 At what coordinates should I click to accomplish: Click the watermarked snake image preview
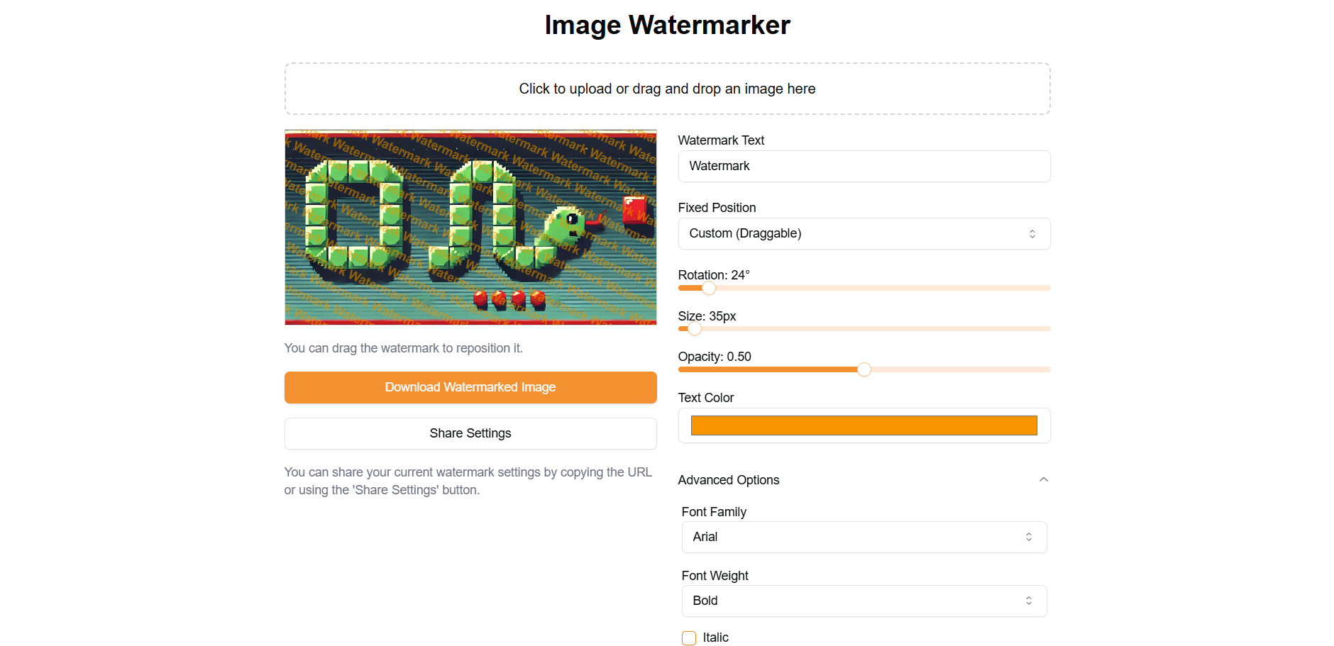[470, 226]
